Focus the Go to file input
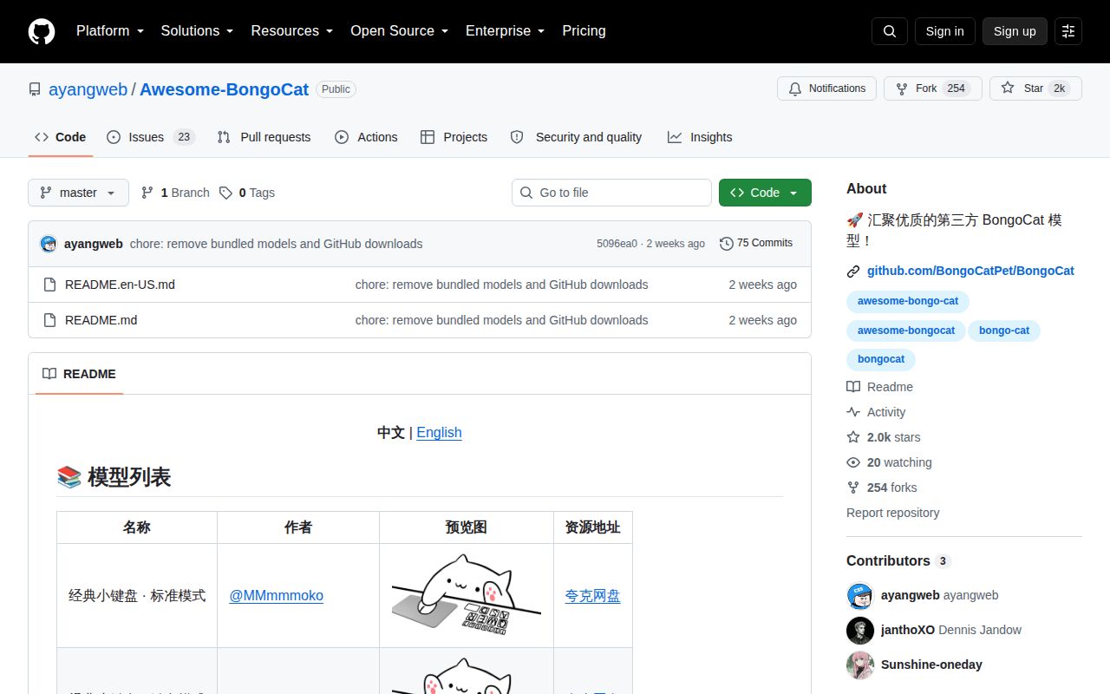 coord(611,193)
